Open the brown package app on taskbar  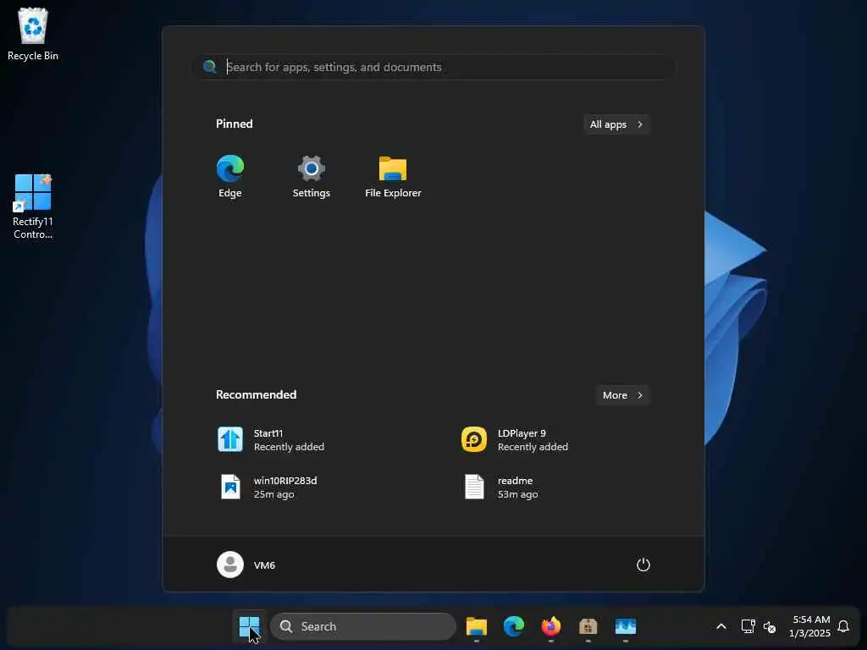coord(588,626)
